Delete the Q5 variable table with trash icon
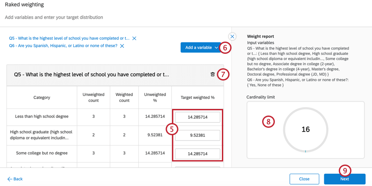 click(x=213, y=74)
